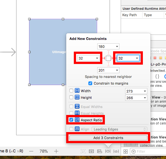Switch the object library to grid view
Viewport: 166px width, 159px height.
pos(125,151)
